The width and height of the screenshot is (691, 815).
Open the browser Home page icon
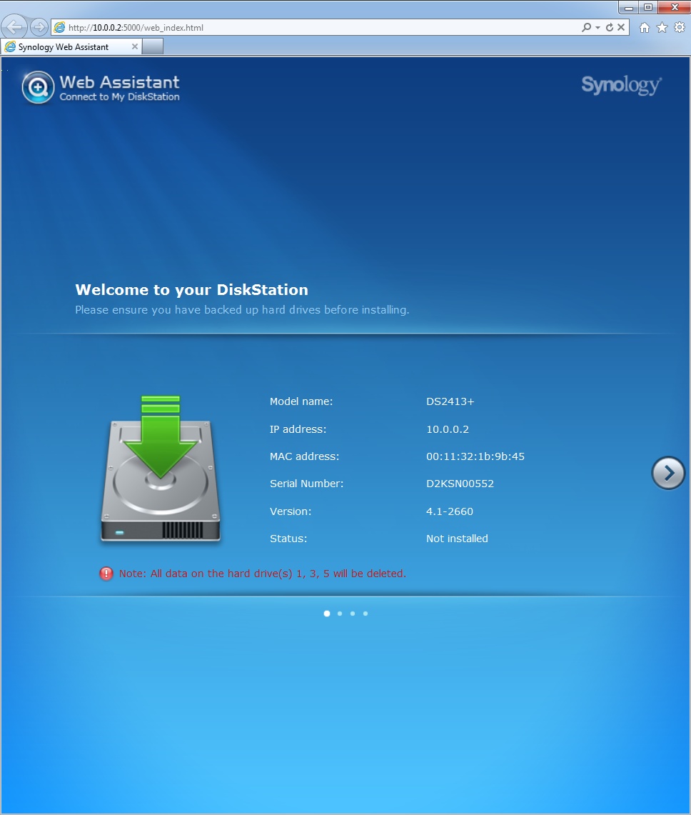pyautogui.click(x=644, y=28)
